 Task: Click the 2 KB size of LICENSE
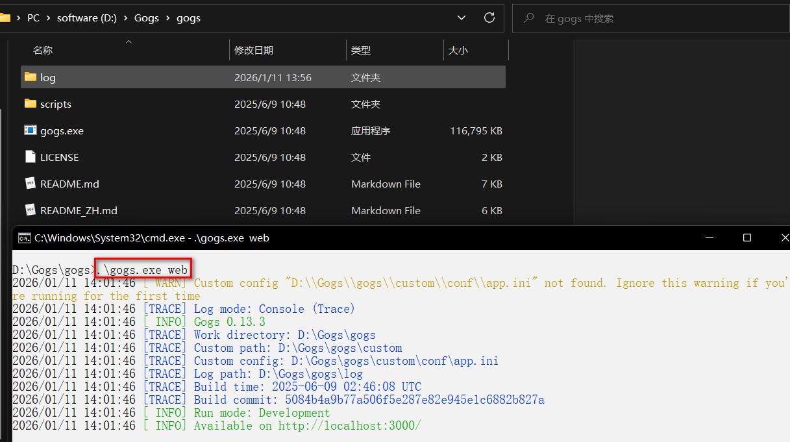click(492, 157)
